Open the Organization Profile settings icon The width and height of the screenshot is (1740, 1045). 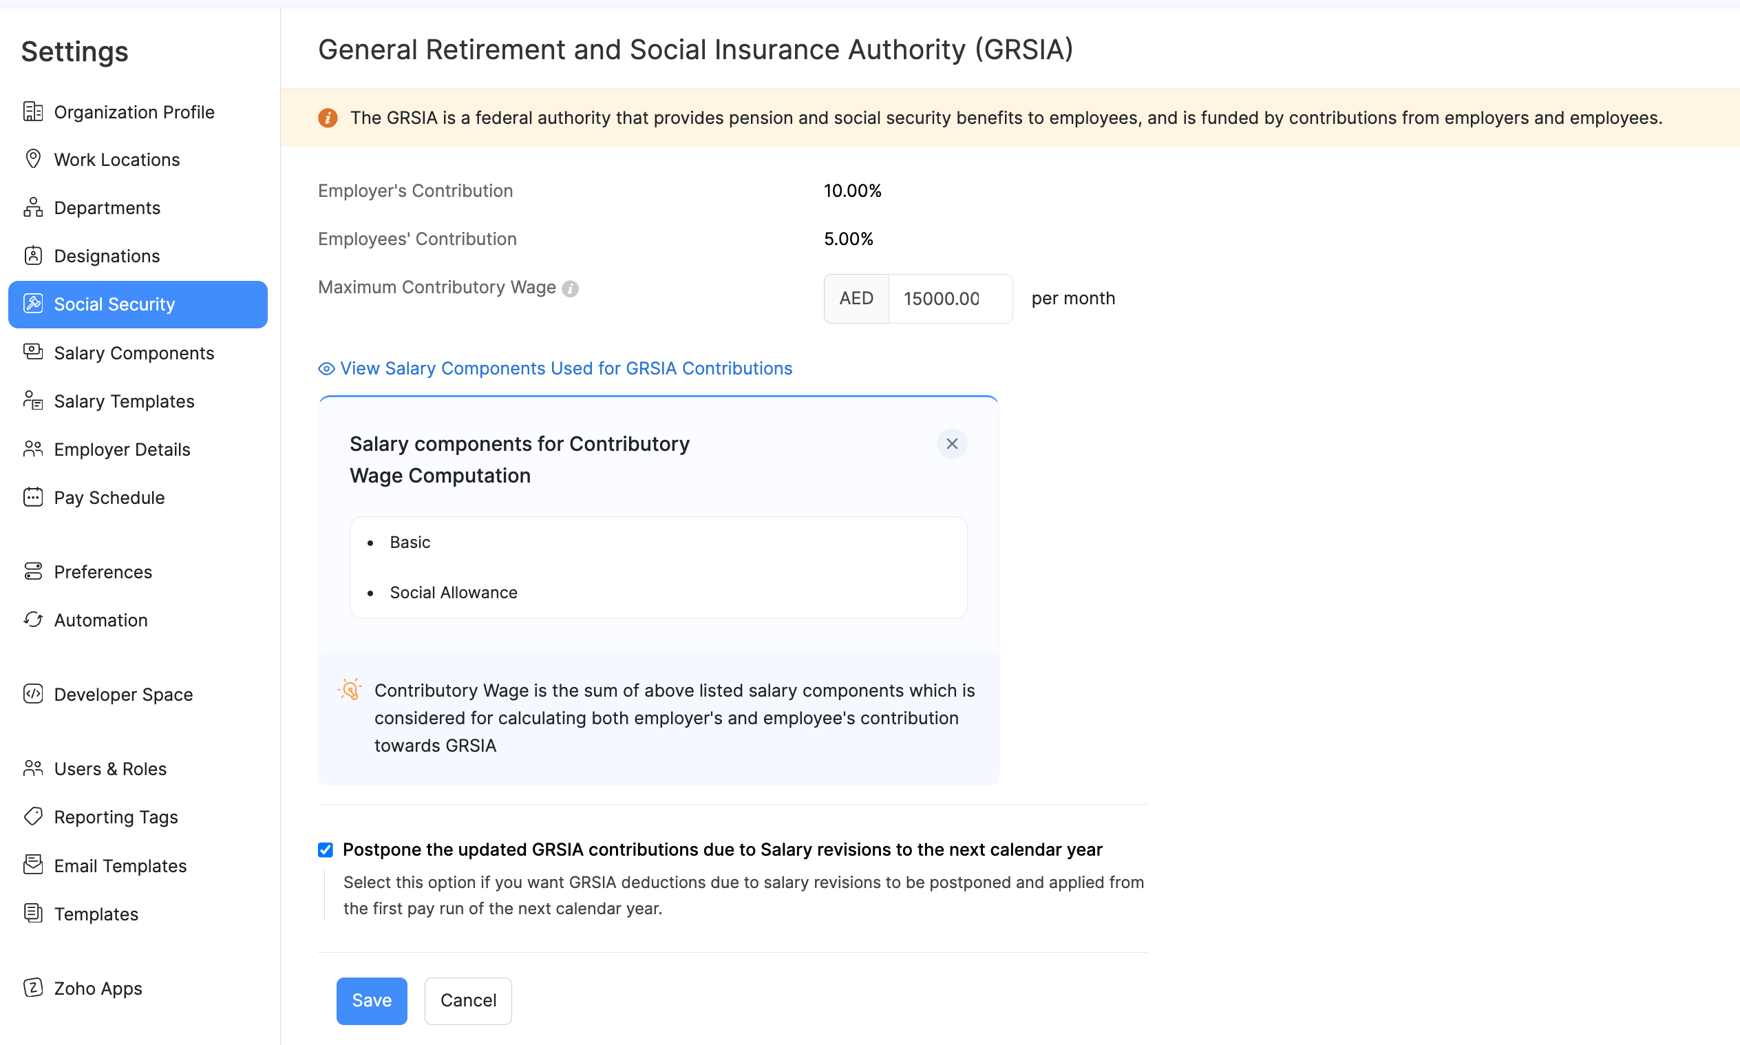[x=33, y=112]
